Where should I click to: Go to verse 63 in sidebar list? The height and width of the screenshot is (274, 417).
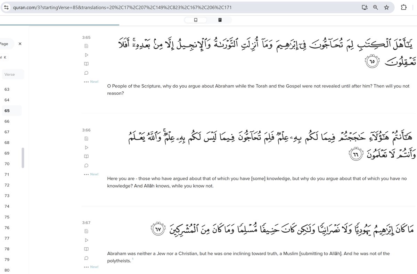tap(7, 89)
